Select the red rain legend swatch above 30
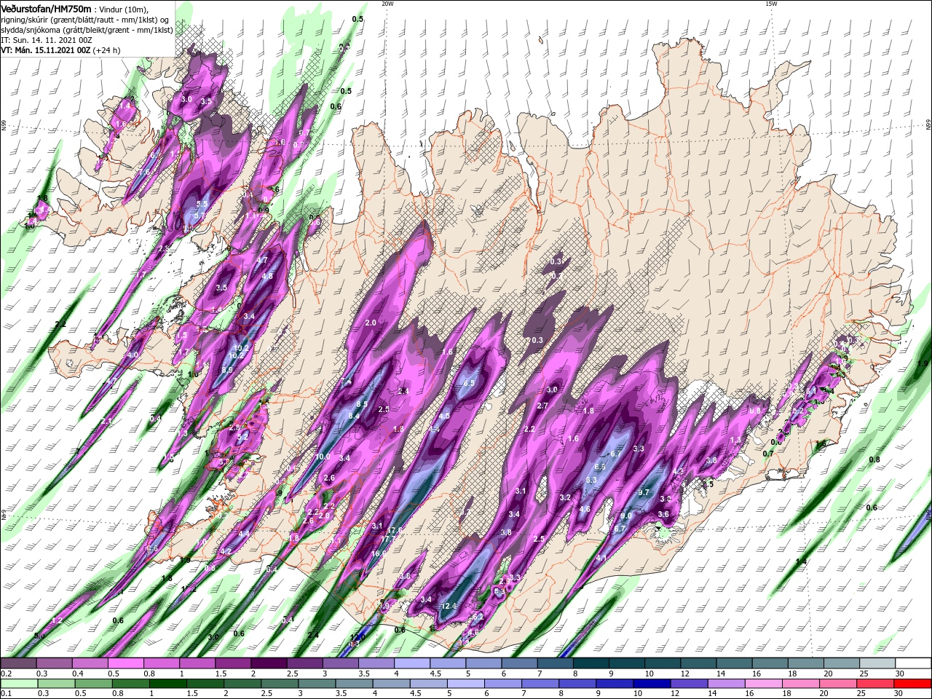 click(914, 683)
